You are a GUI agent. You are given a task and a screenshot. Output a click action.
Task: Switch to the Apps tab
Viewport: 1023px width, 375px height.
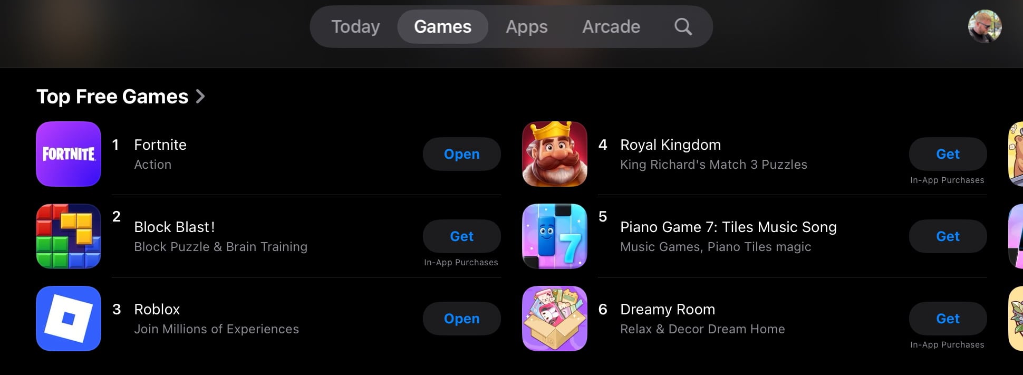[527, 26]
